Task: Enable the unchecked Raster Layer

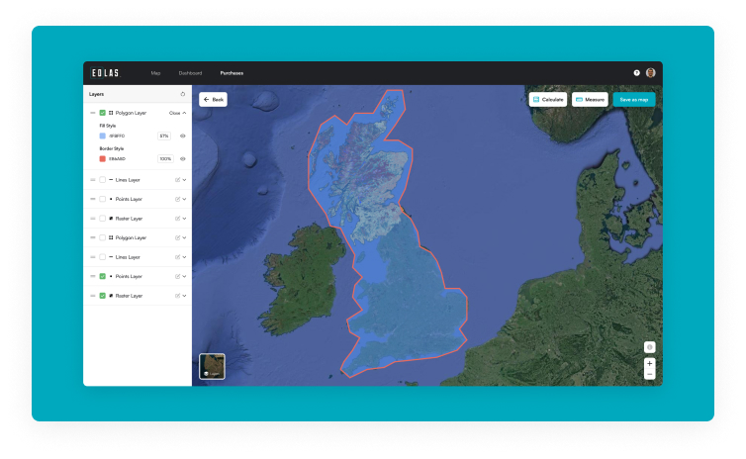Action: point(102,219)
